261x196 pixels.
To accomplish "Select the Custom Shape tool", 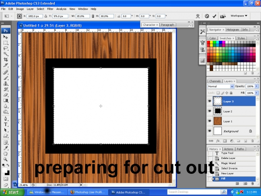I will [6, 135].
